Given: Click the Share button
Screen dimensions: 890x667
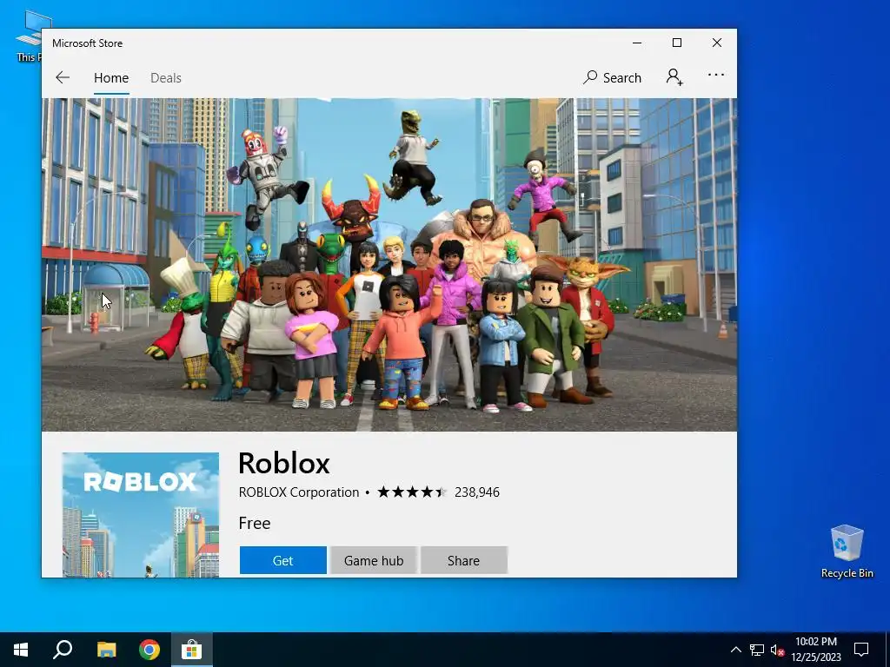Looking at the screenshot, I should (x=464, y=560).
